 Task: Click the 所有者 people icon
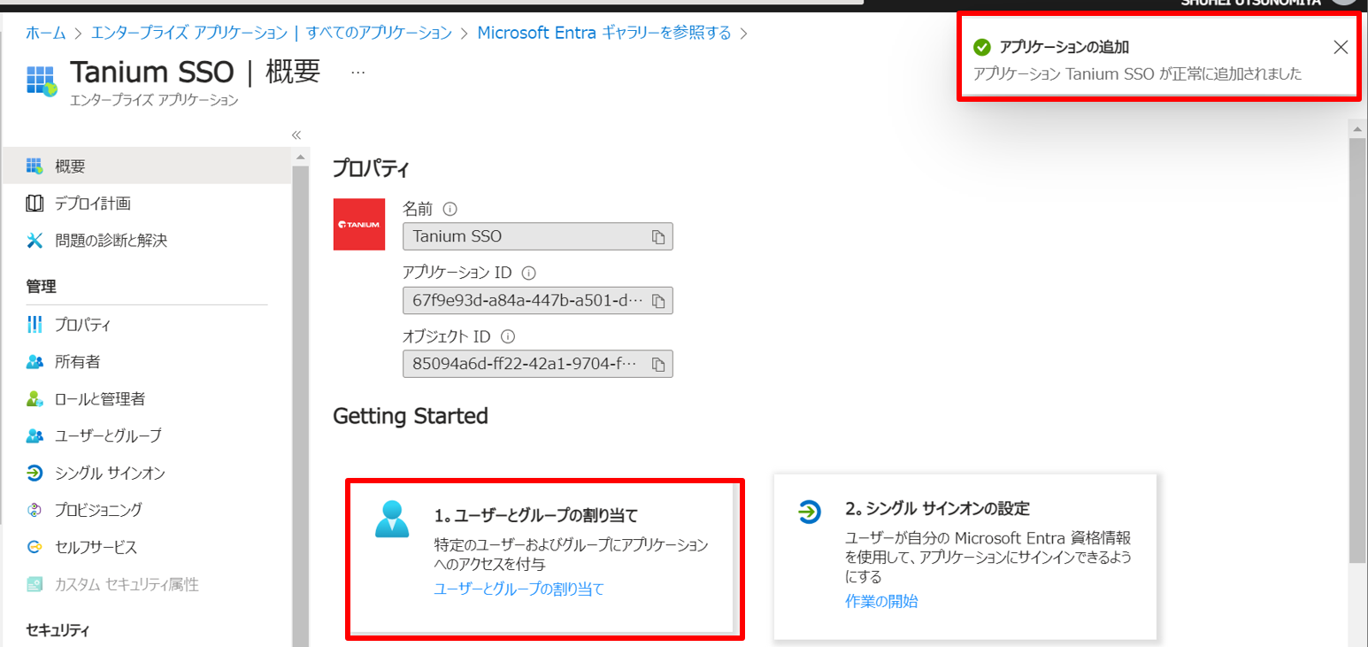coord(35,361)
